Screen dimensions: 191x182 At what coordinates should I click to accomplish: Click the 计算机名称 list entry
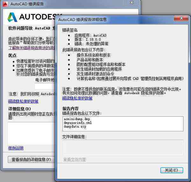coord(130,79)
